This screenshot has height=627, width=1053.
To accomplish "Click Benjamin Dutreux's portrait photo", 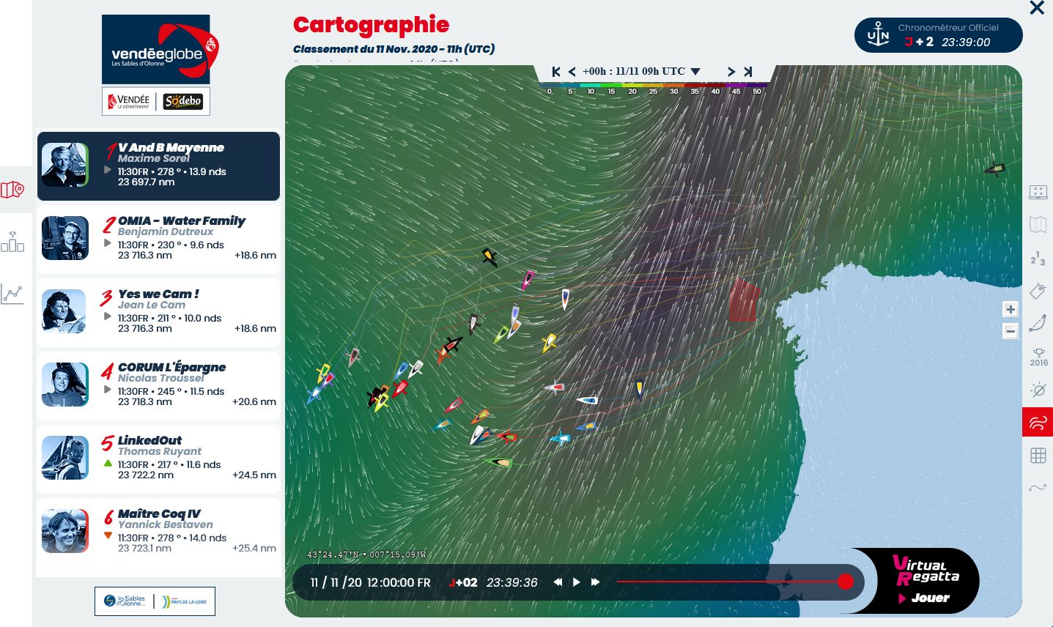I will (x=65, y=238).
